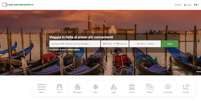Follow the Chiedi al genio link

(x=74, y=50)
